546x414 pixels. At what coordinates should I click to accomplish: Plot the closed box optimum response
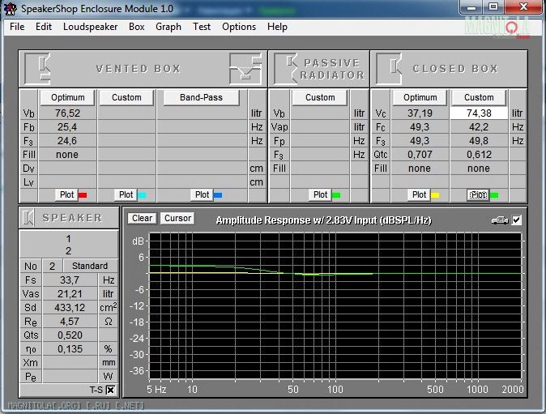click(419, 194)
